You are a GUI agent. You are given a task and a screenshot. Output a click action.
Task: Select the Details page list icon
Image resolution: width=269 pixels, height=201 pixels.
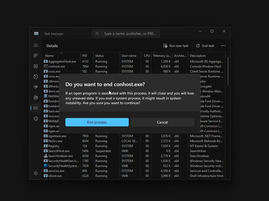(x=36, y=108)
